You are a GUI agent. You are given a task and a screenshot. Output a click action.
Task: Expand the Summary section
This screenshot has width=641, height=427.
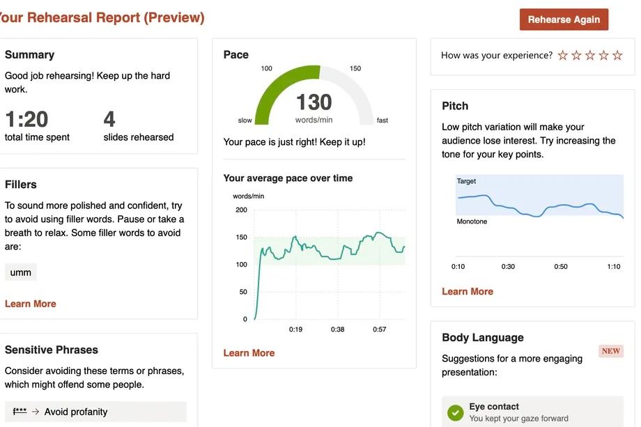click(30, 54)
